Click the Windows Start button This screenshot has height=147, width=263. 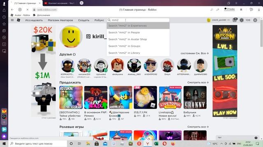(4, 143)
